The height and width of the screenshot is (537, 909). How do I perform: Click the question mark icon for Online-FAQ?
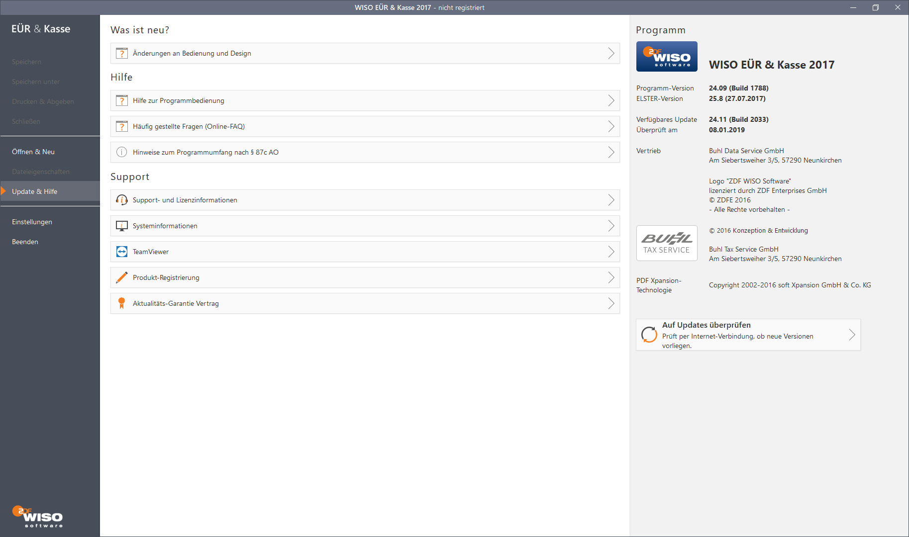coord(122,126)
